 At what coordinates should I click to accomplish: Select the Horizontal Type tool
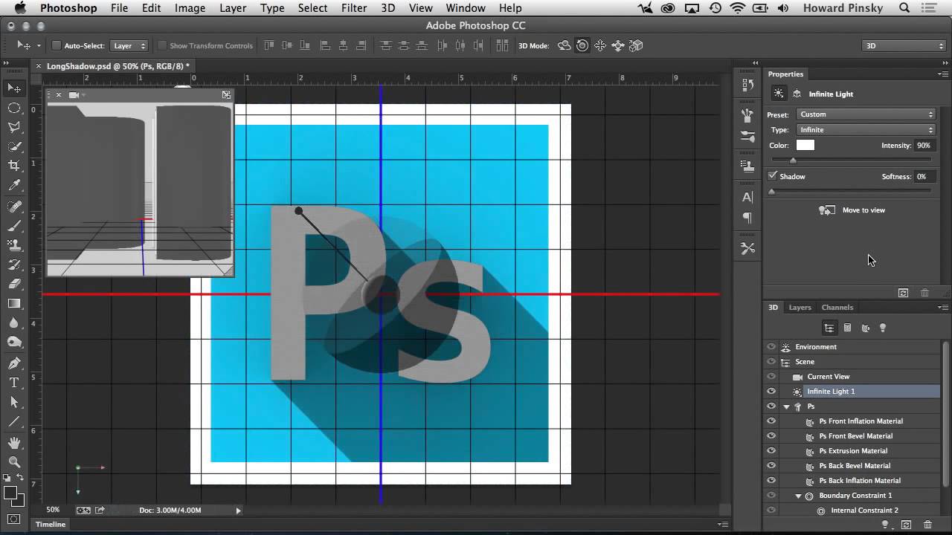tap(14, 383)
